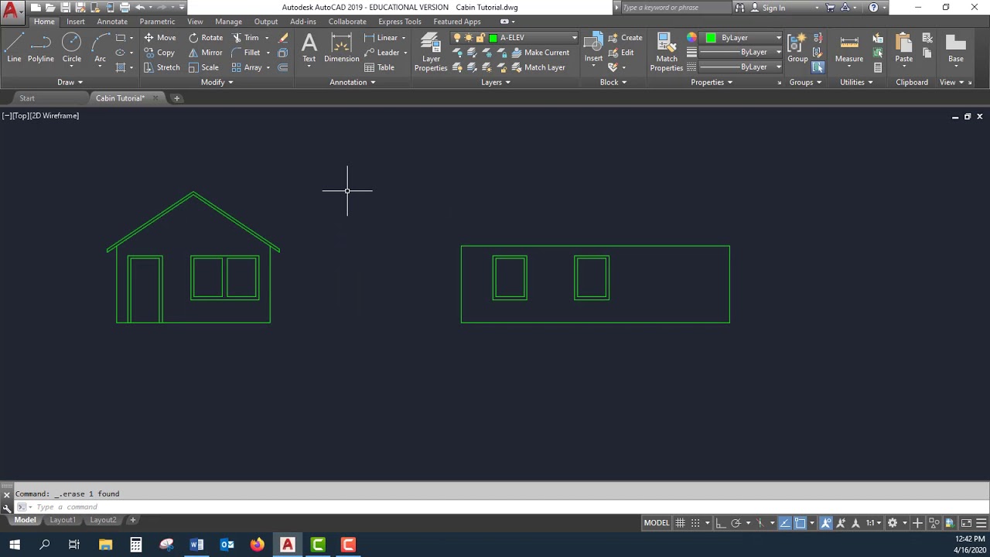Open the Start file tab
Screen dimensions: 990x557
pos(27,98)
